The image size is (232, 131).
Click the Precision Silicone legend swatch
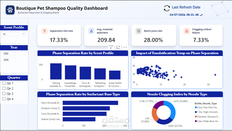coord(196,117)
